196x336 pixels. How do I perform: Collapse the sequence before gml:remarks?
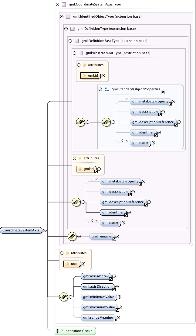click(79, 236)
